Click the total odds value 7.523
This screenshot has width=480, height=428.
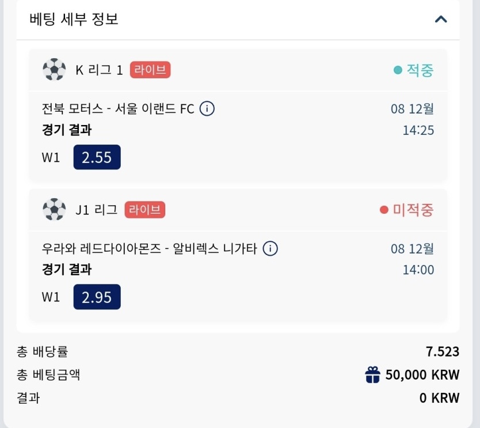pos(443,351)
